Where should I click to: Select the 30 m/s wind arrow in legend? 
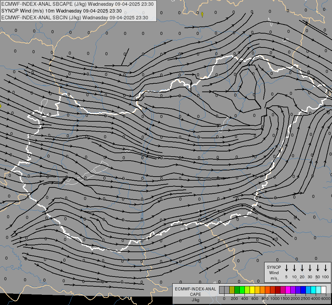point(310,268)
